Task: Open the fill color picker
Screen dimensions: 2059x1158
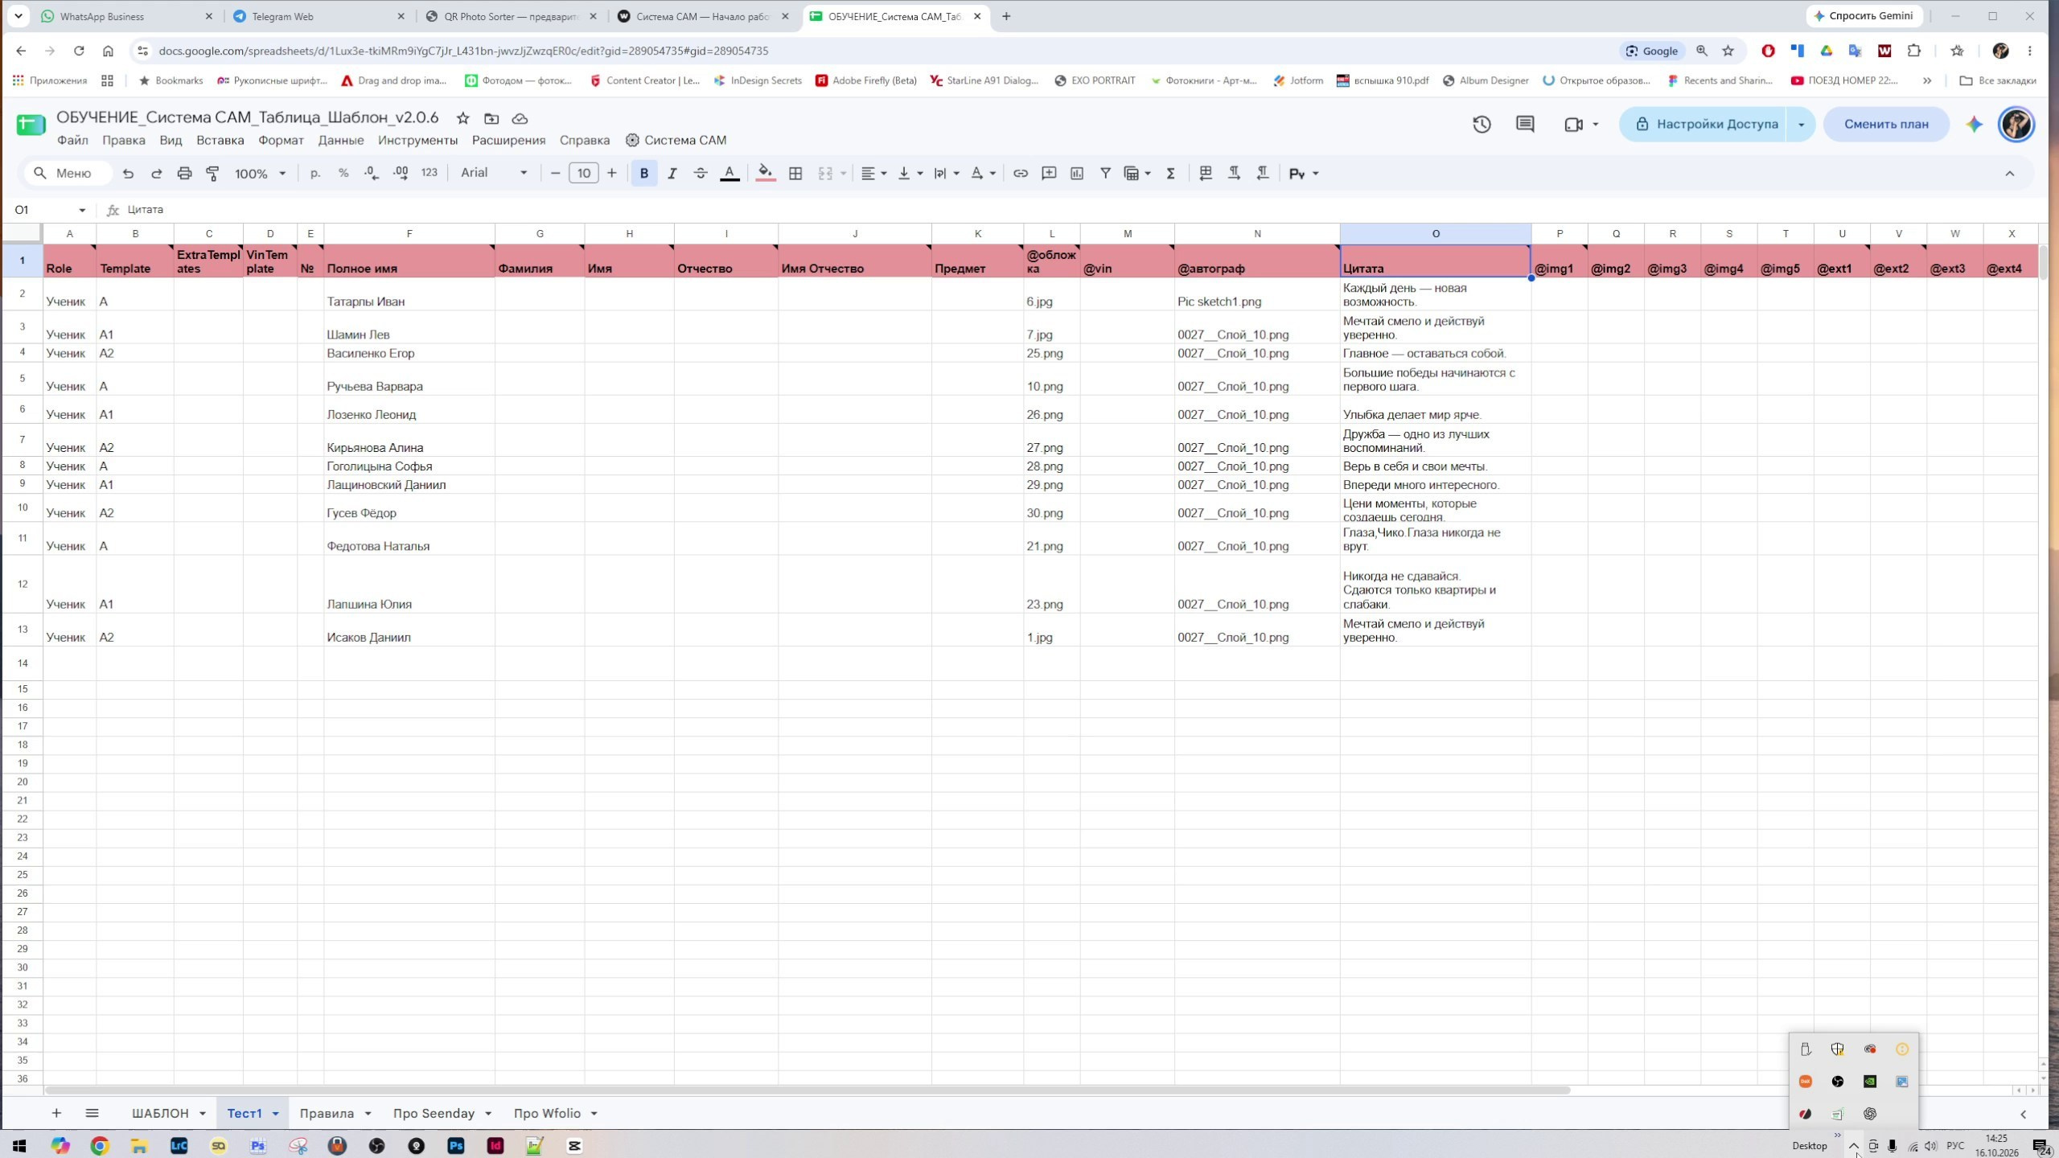Action: point(766,173)
